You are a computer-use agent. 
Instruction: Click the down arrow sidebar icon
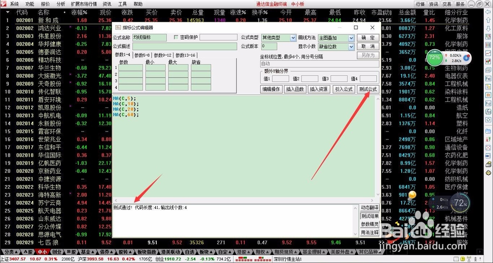488,29
